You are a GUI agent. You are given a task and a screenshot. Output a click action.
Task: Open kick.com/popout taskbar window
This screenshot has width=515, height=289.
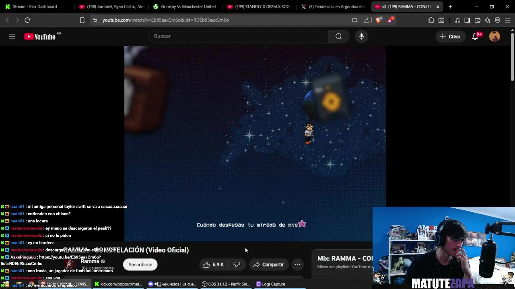118,284
